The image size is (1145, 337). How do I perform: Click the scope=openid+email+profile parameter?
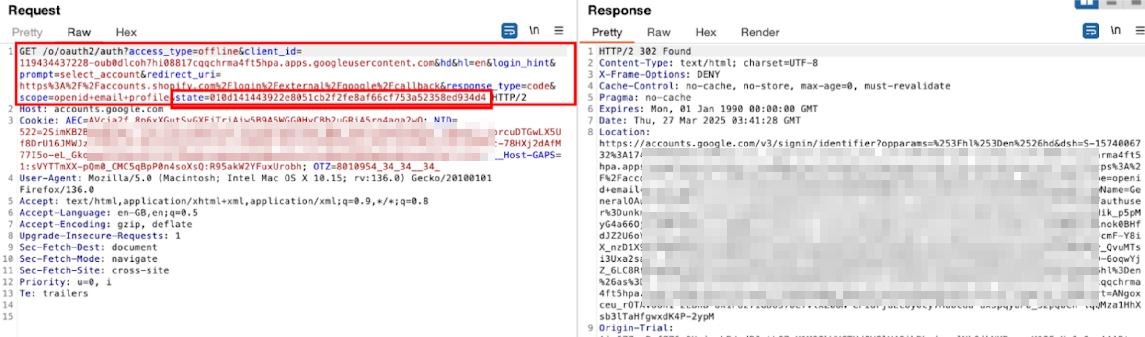(x=94, y=98)
